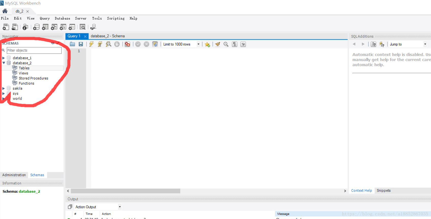This screenshot has width=431, height=219.
Task: Create a new schema on the server
Action: (36, 27)
